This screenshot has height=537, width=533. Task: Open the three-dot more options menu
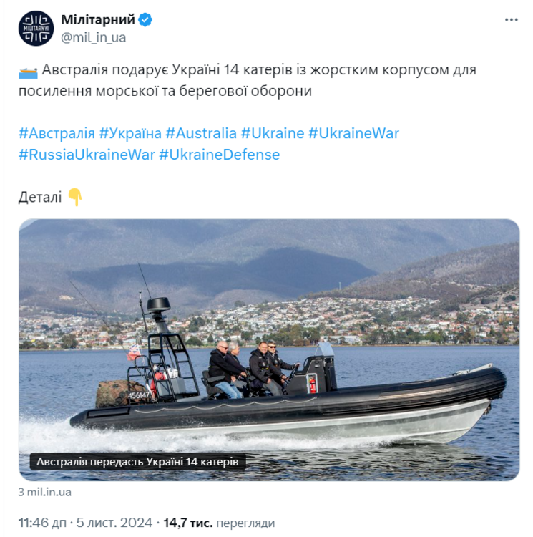[x=511, y=20]
